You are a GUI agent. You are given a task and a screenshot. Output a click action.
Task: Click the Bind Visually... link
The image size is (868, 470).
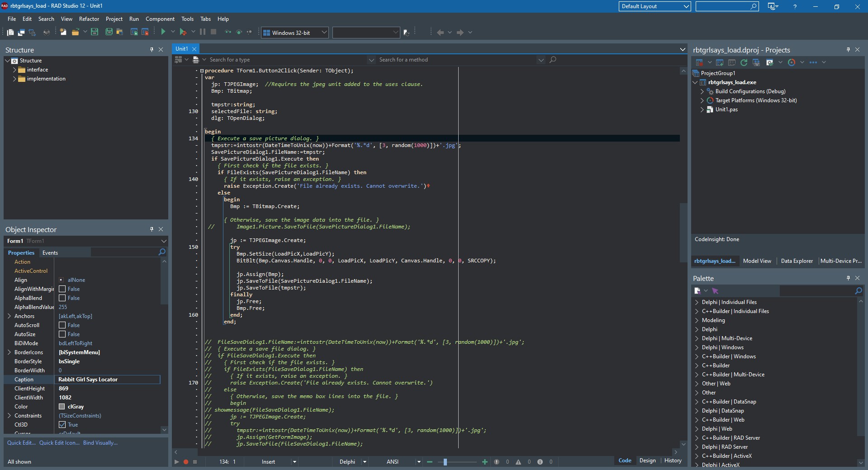click(x=100, y=443)
